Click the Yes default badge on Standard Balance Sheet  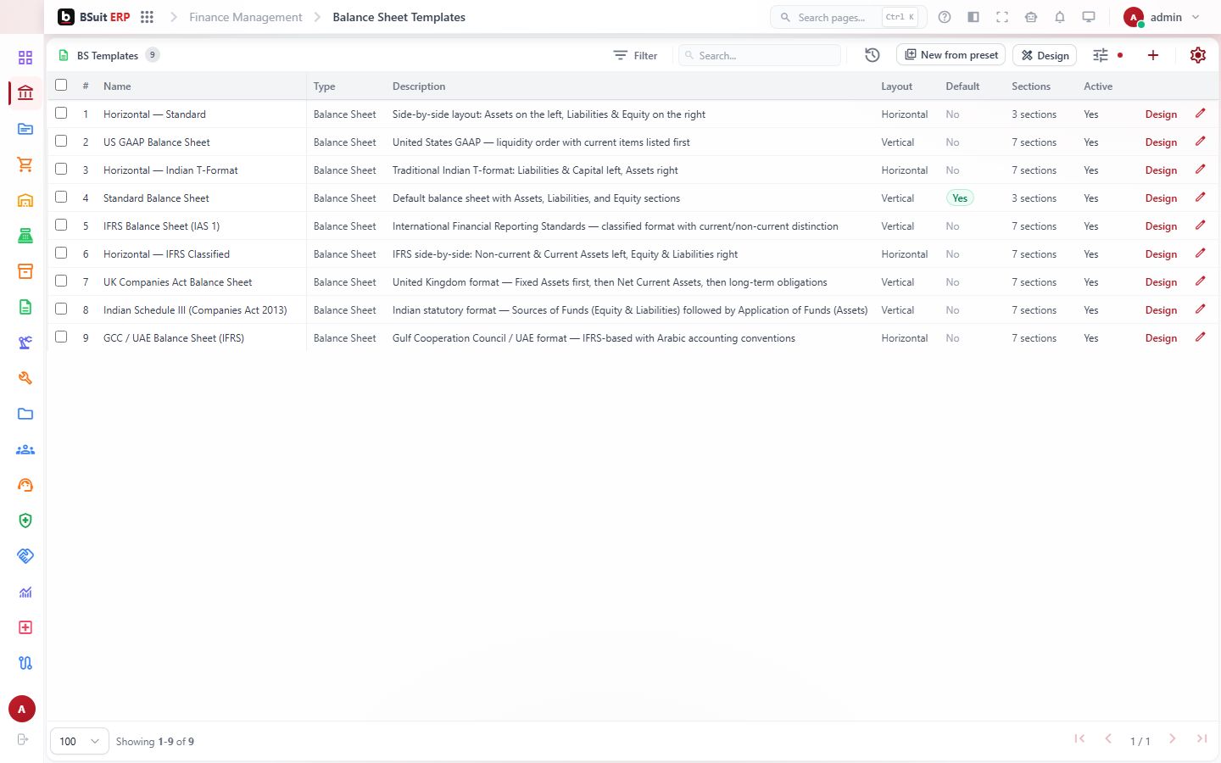pyautogui.click(x=960, y=198)
